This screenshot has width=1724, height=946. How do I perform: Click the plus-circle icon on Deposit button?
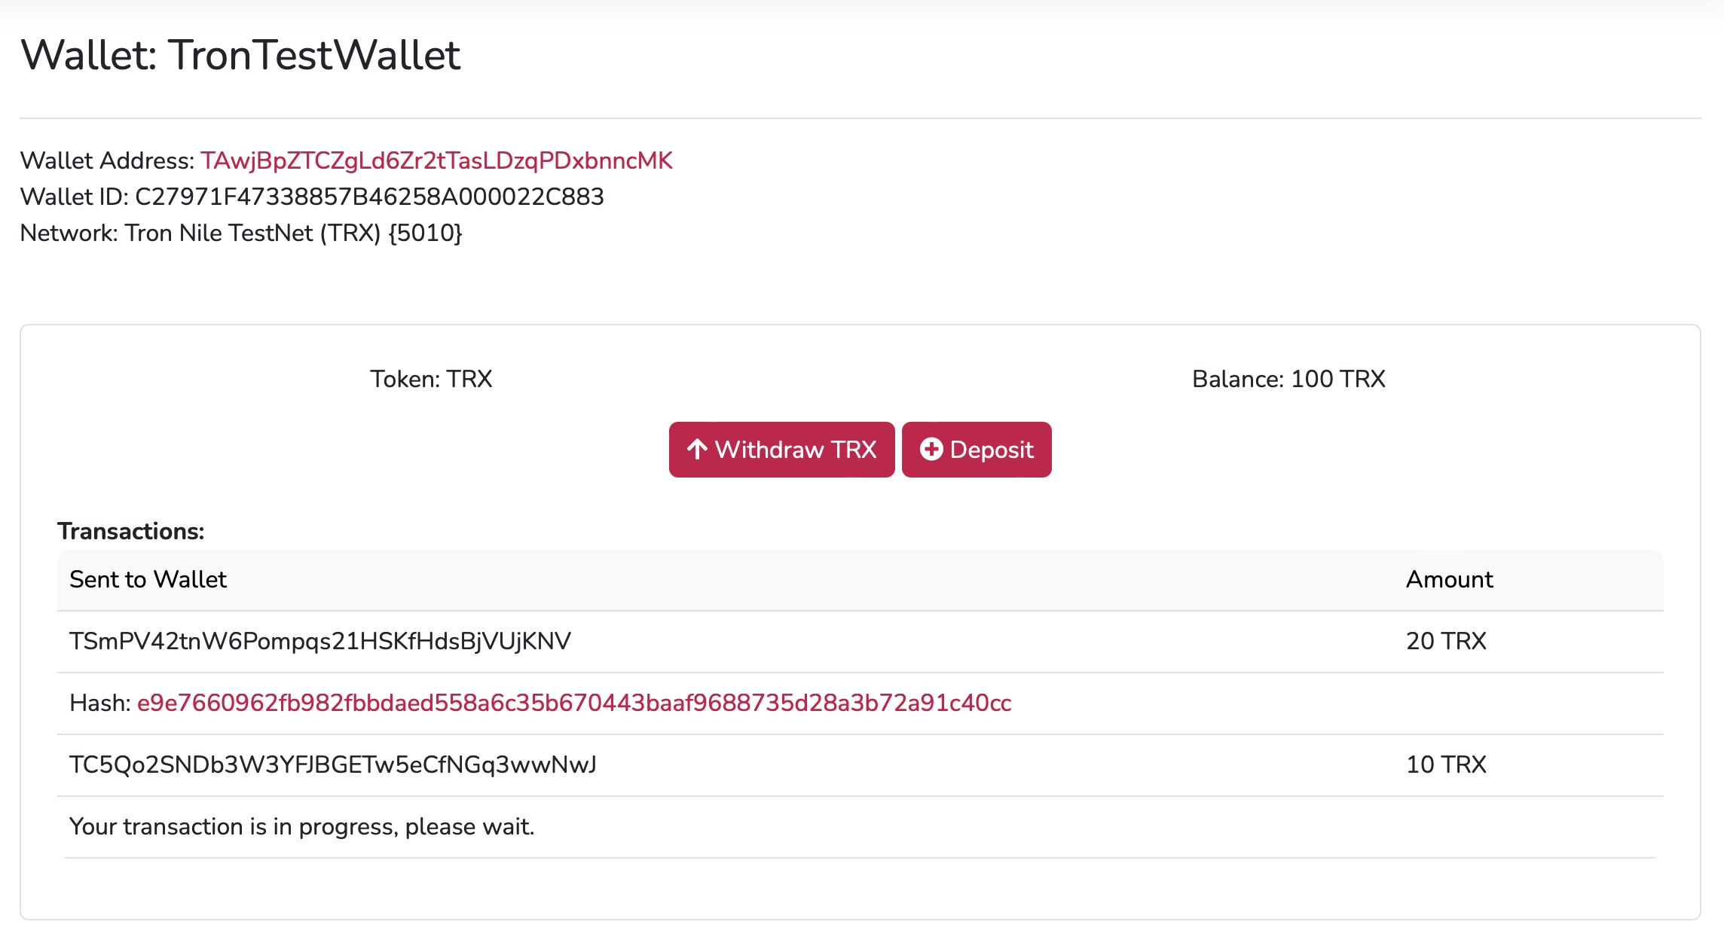tap(931, 450)
